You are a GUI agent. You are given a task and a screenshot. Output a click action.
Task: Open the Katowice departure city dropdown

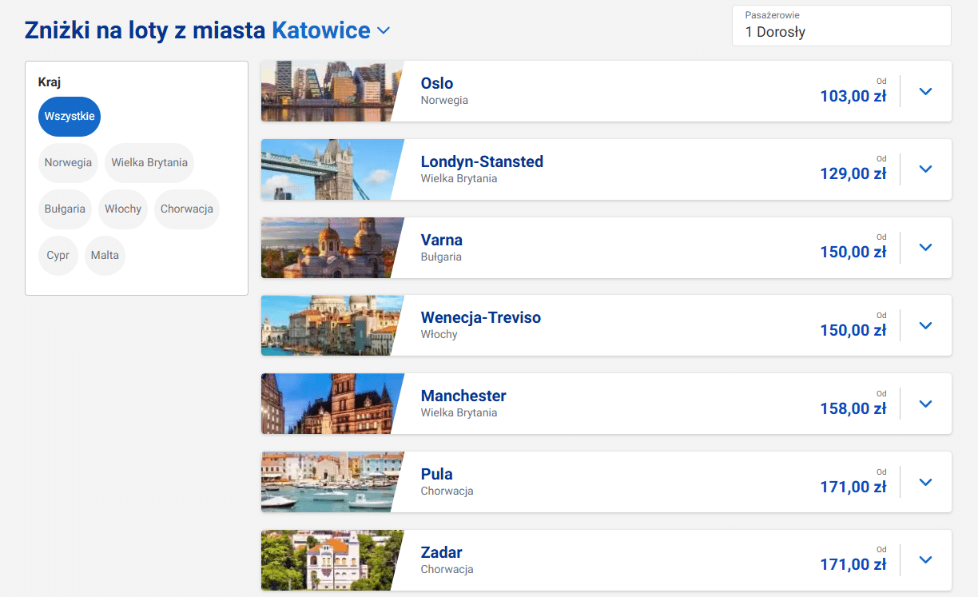331,30
